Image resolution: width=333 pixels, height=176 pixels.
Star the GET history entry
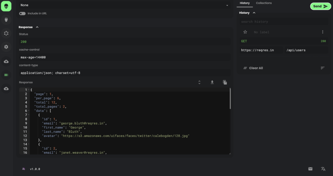tap(245, 32)
